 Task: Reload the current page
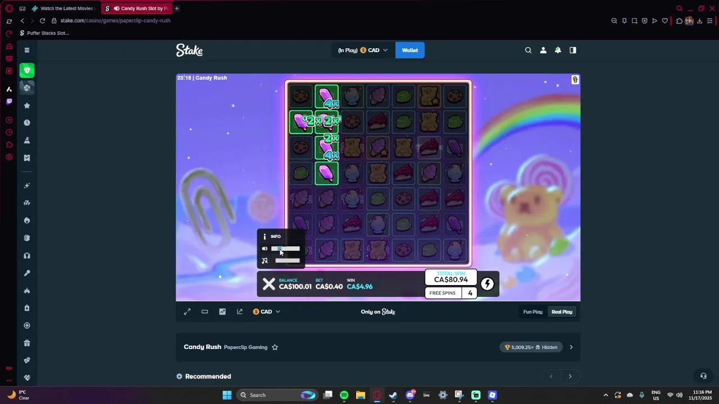42,21
